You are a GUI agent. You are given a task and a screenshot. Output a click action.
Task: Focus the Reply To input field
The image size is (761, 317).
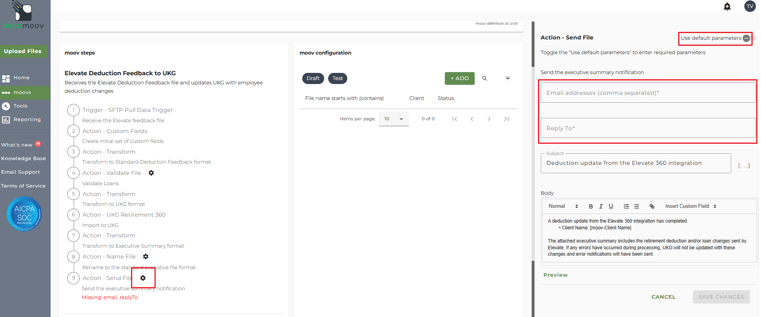point(648,128)
